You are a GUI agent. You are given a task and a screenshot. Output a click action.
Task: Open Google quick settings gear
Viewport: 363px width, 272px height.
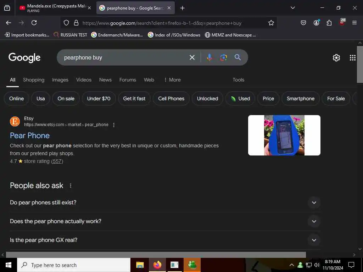click(336, 58)
